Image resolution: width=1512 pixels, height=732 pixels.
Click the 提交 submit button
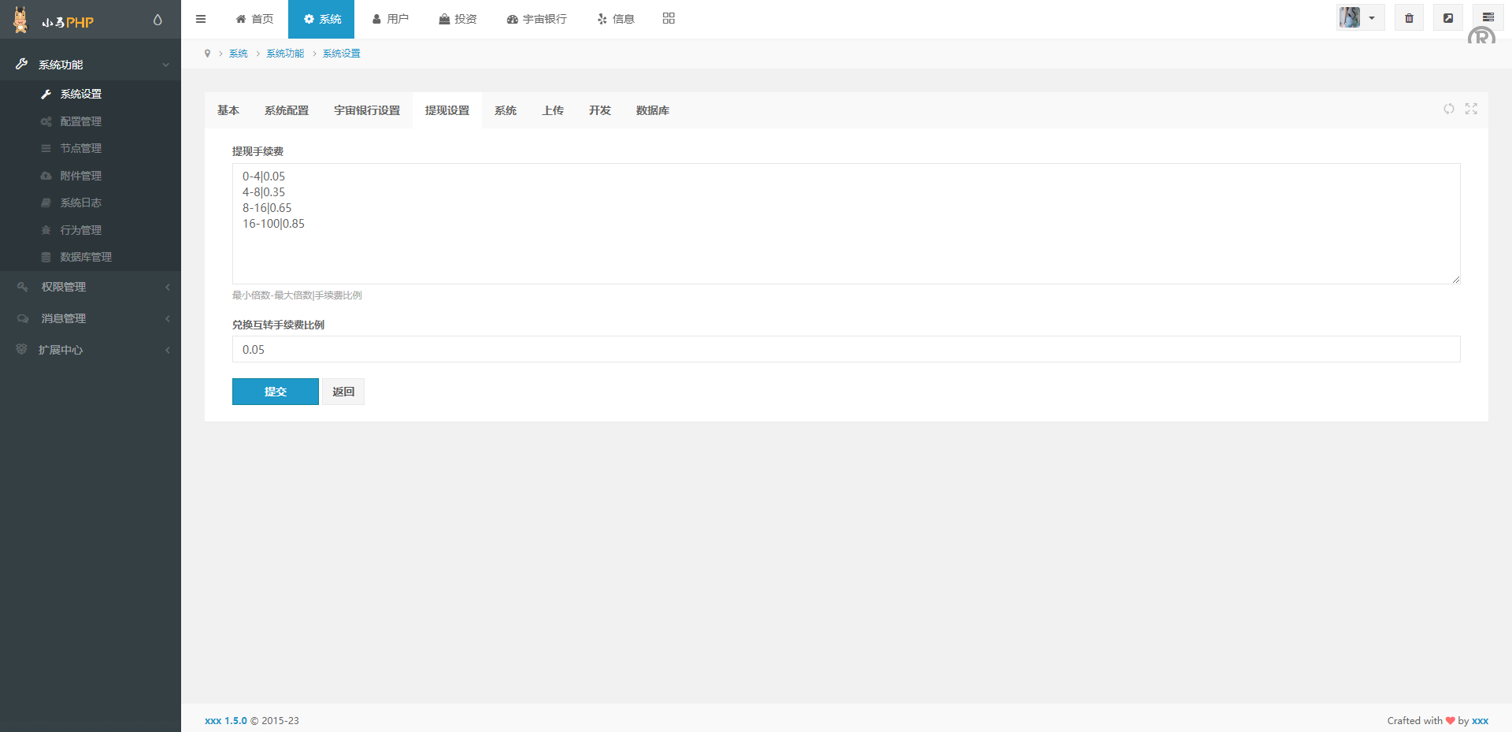[275, 392]
